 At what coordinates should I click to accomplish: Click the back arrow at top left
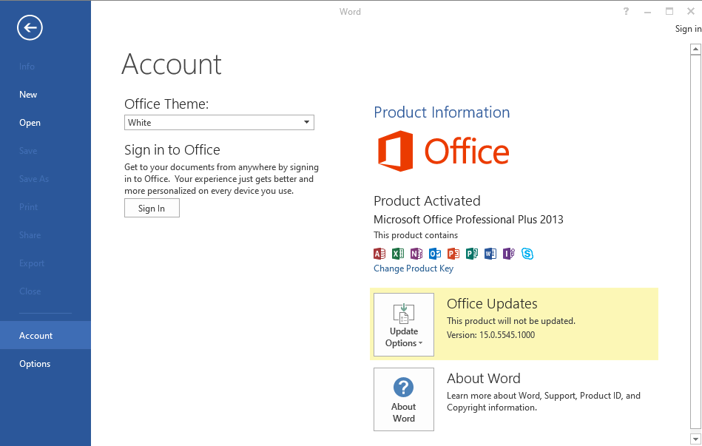(29, 27)
